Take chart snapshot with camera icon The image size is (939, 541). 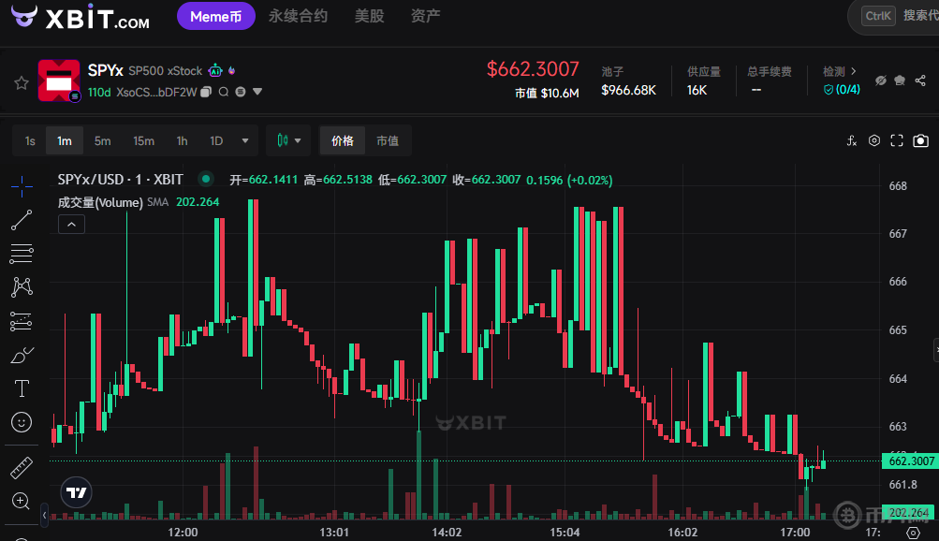tap(920, 140)
